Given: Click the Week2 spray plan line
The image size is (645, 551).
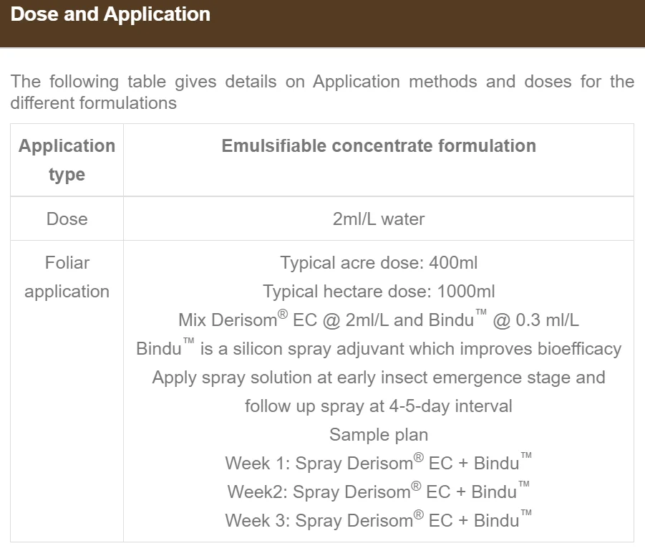Looking at the screenshot, I should click(x=379, y=492).
